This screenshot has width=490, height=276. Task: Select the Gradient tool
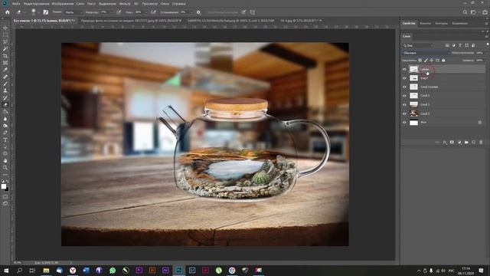click(5, 112)
